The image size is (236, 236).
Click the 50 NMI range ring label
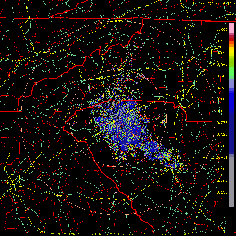pos(118,69)
